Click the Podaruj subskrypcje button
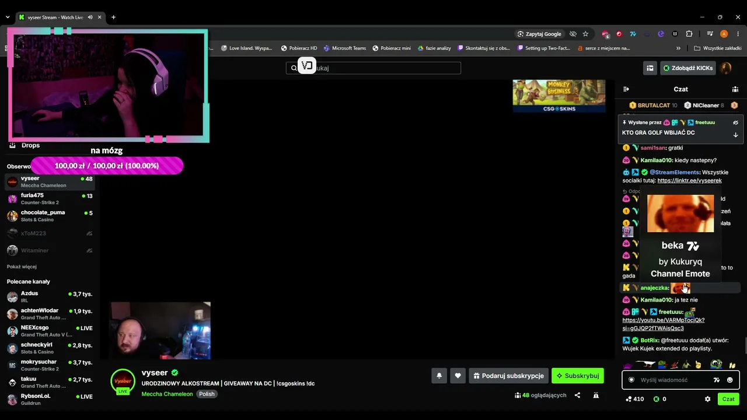Viewport: 747px width, 420px height. point(508,376)
